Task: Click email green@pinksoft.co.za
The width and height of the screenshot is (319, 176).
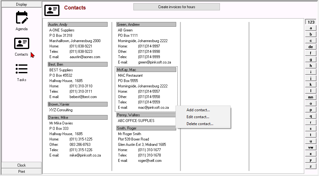Action: pyautogui.click(x=154, y=62)
